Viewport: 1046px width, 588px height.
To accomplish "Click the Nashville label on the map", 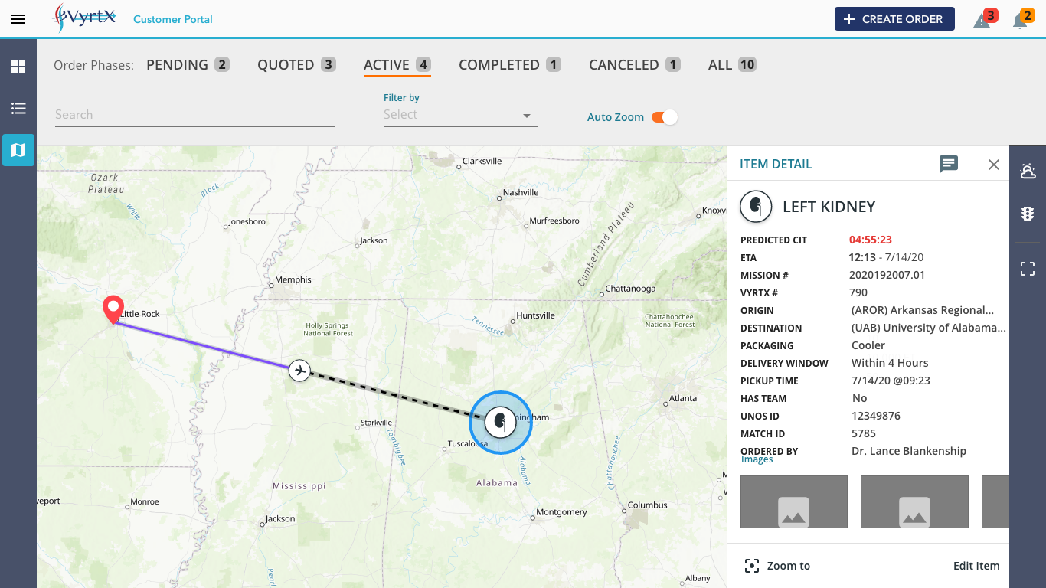I will [521, 192].
